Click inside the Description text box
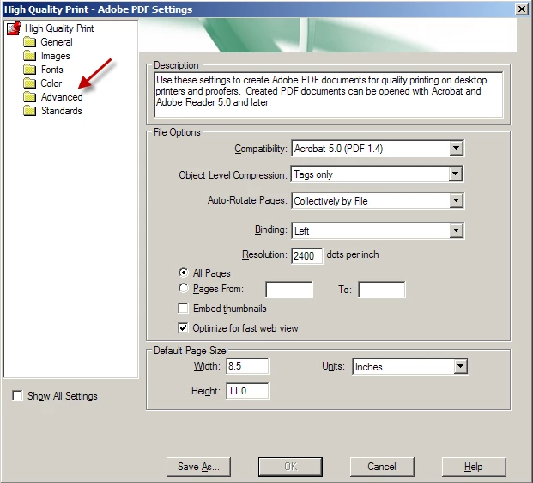 329,95
